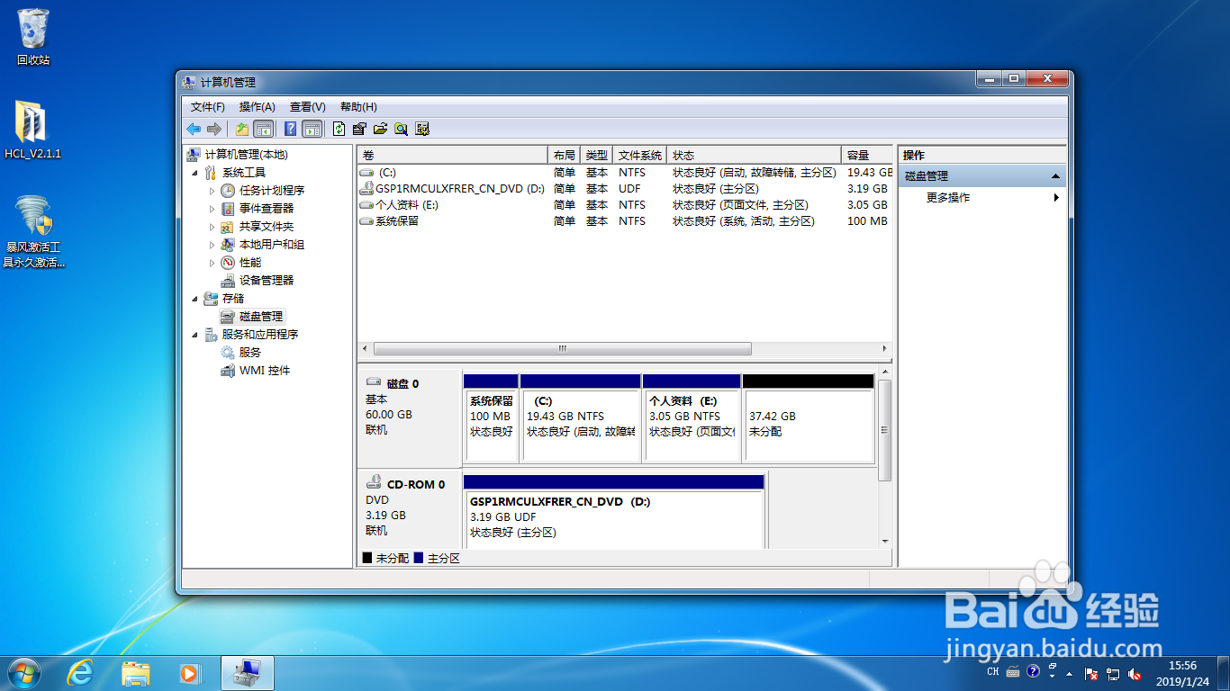Click the 卷 column header

(452, 155)
